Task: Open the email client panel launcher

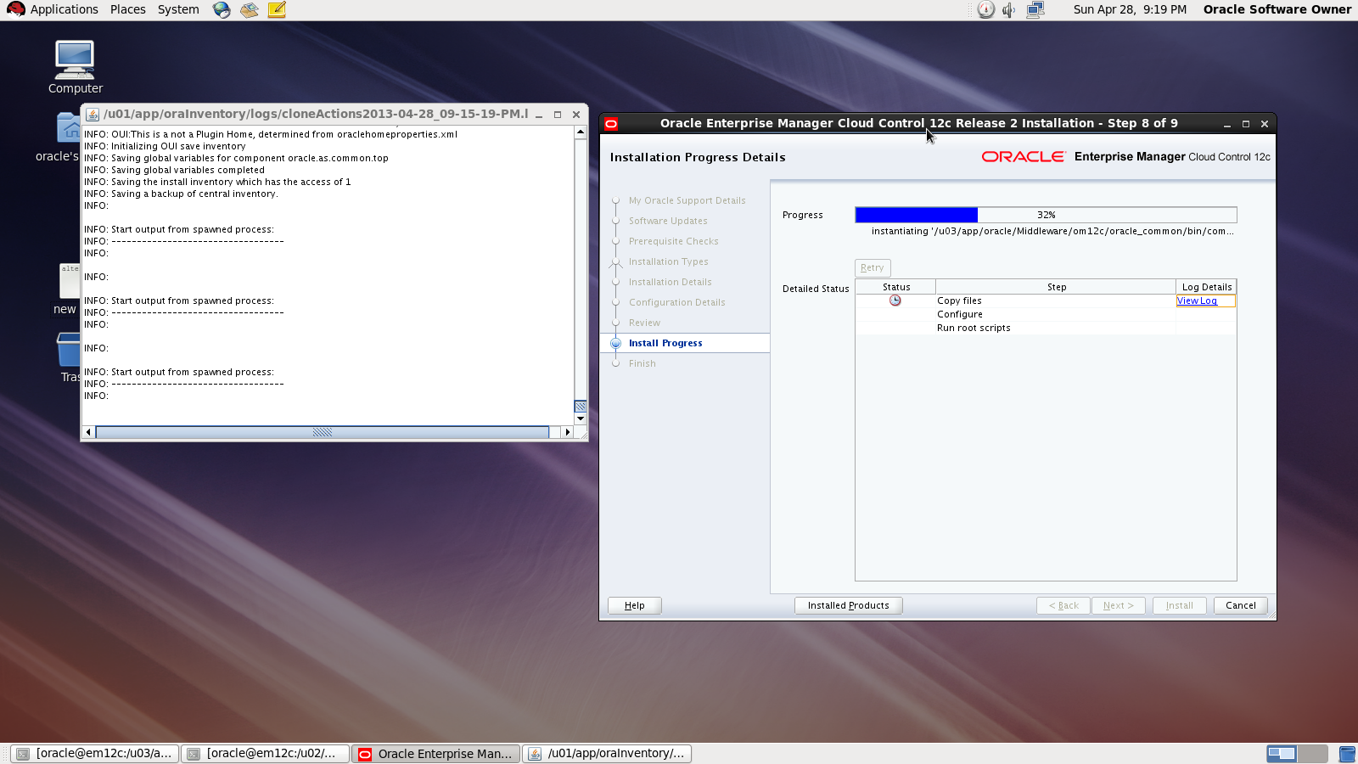Action: click(x=249, y=10)
